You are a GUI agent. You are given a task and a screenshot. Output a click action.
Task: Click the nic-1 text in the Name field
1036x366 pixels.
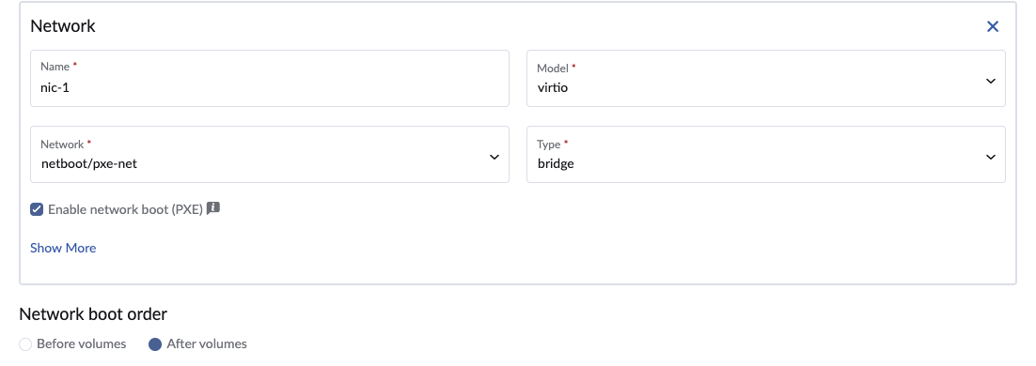click(55, 87)
